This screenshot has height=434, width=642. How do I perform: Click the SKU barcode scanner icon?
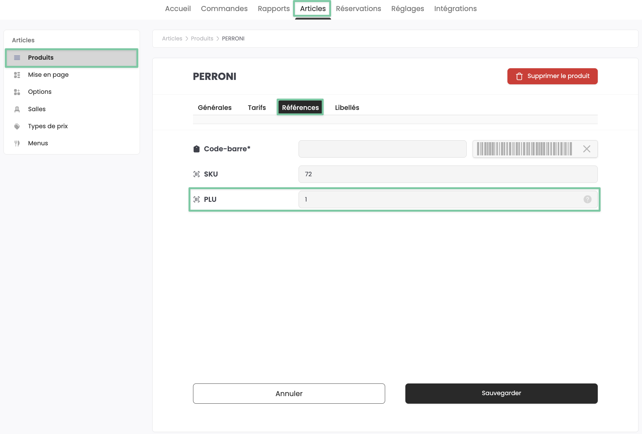click(197, 174)
